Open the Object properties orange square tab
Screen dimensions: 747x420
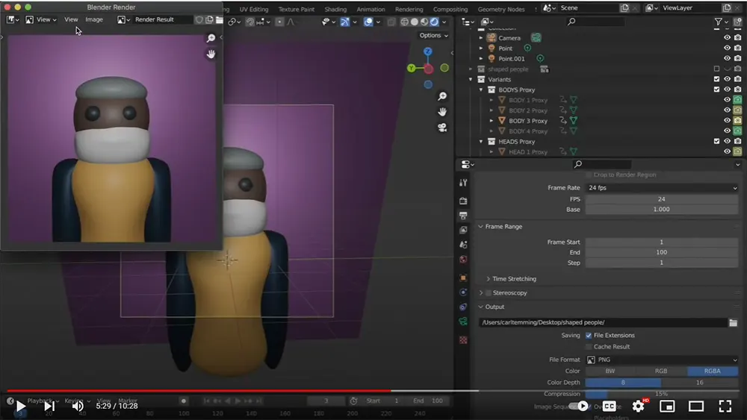pyautogui.click(x=463, y=278)
